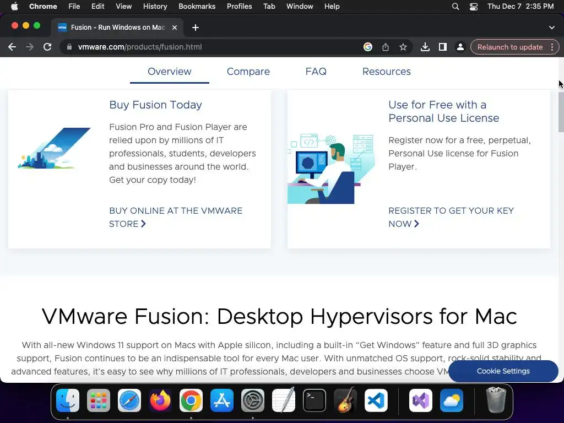Follow Register to Get Your Key Now link
564x423 pixels.
point(451,217)
